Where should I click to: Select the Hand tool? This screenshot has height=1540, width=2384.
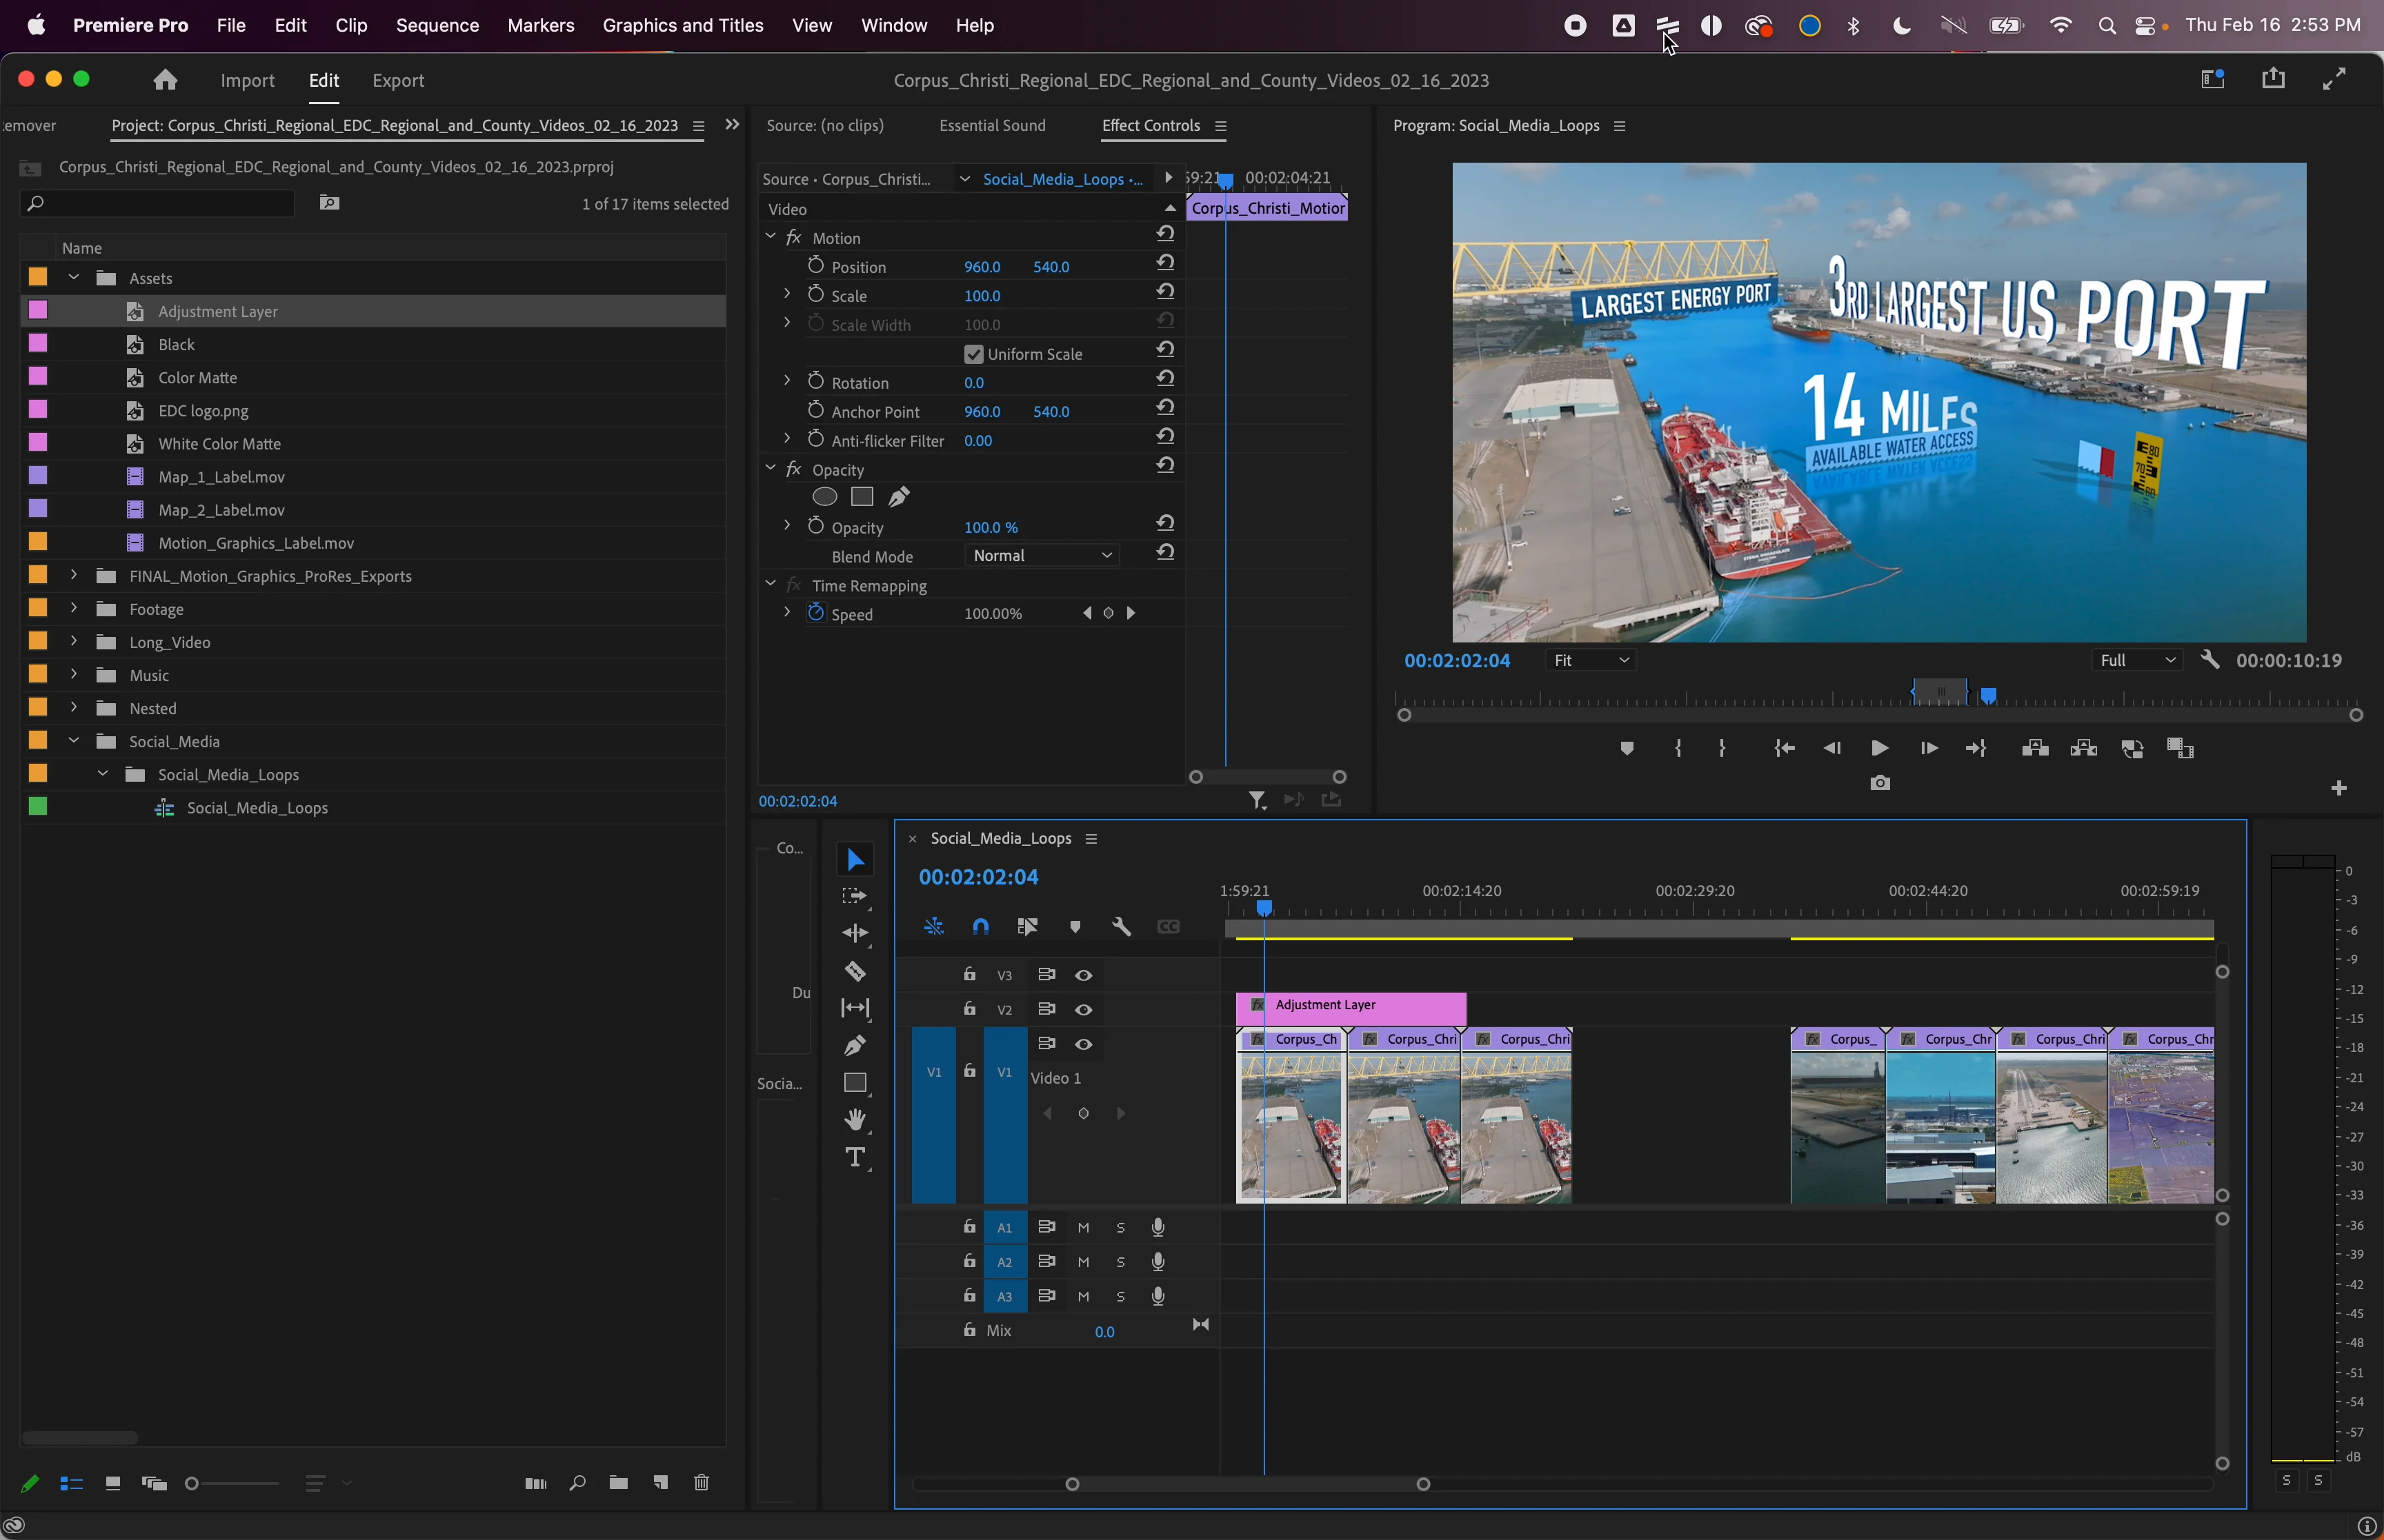(855, 1119)
